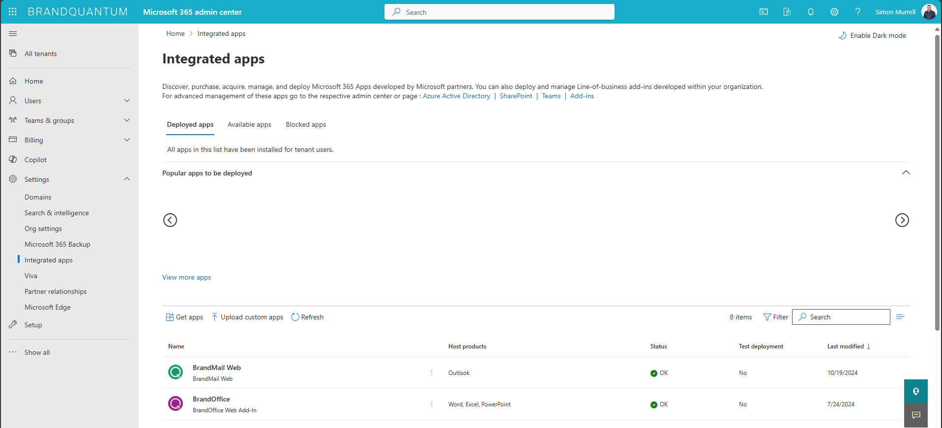Open the notifications bell icon
Image resolution: width=942 pixels, height=428 pixels.
(x=811, y=12)
